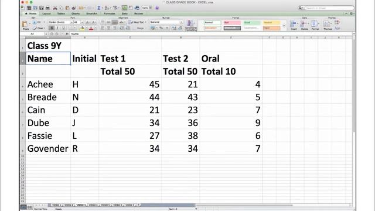Select the Govender name cell
Image resolution: width=375 pixels, height=211 pixels.
[48, 148]
